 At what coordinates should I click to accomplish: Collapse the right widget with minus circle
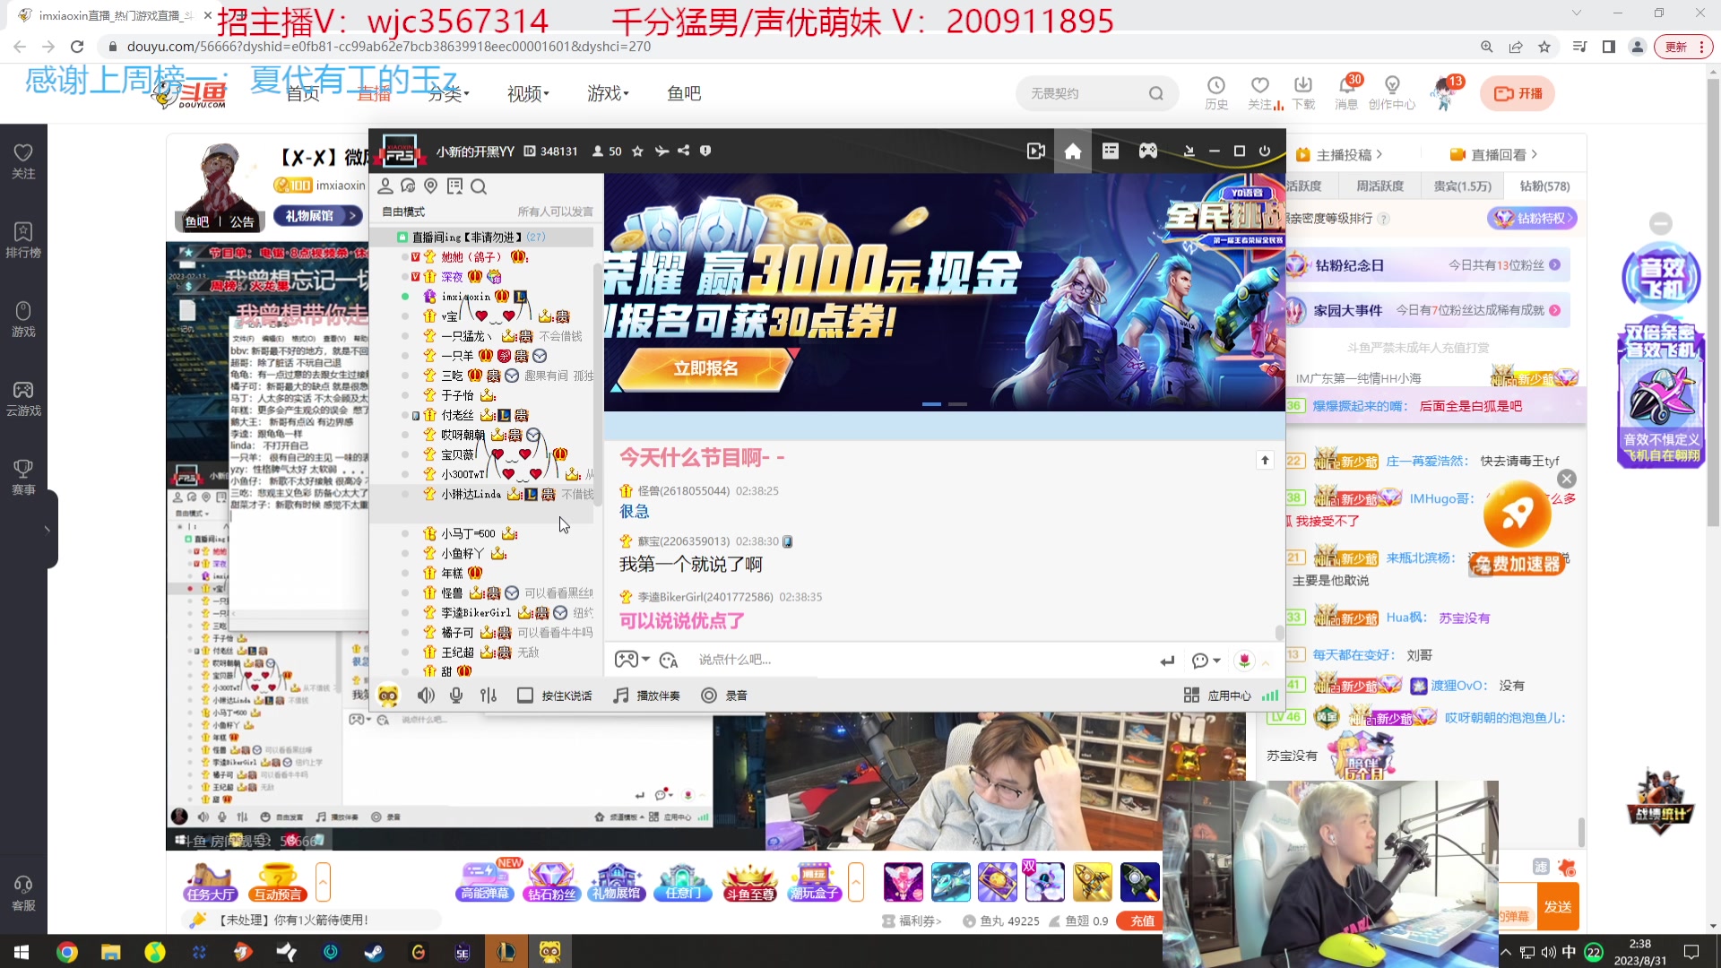1661,223
